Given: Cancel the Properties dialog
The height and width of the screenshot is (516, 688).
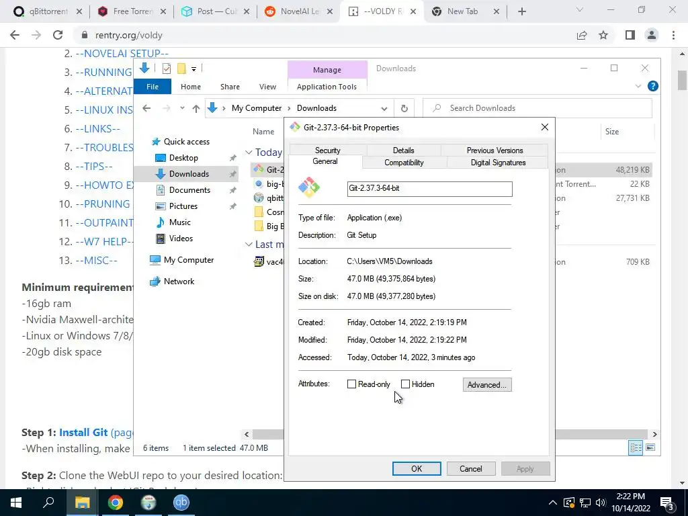Looking at the screenshot, I should (x=471, y=468).
